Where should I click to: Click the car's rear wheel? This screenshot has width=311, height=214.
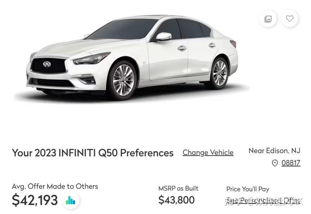220,73
